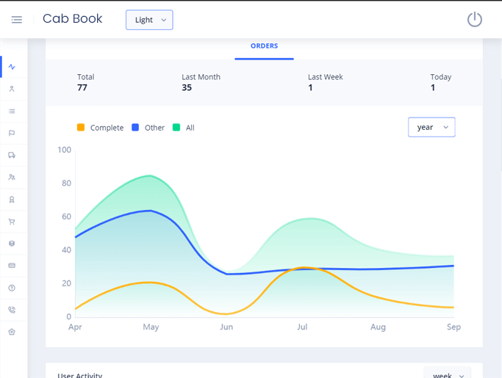Click the Last Month orders count
Image resolution: width=502 pixels, height=378 pixels.
[x=187, y=88]
